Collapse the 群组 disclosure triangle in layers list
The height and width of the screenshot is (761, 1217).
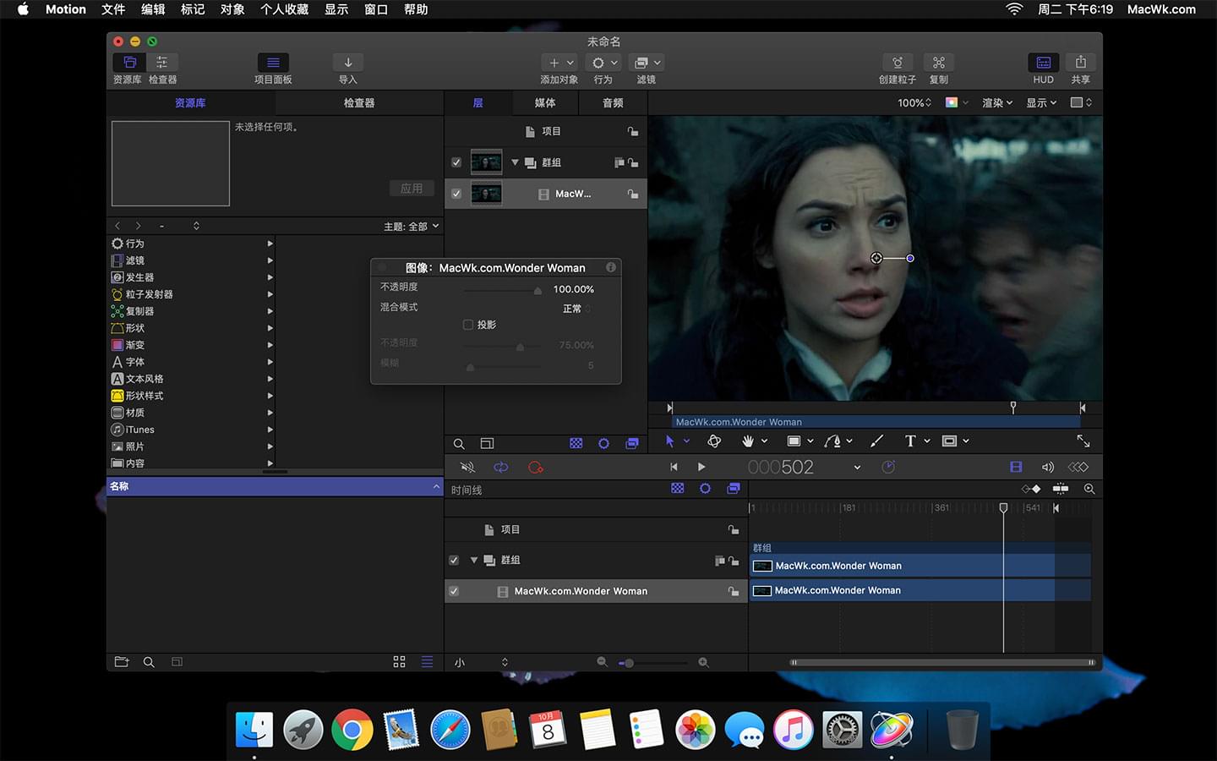[515, 162]
